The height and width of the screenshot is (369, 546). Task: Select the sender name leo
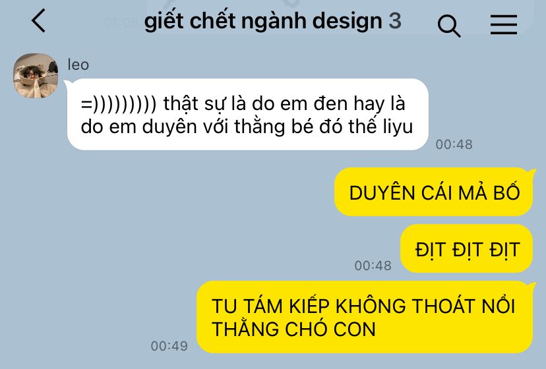78,65
